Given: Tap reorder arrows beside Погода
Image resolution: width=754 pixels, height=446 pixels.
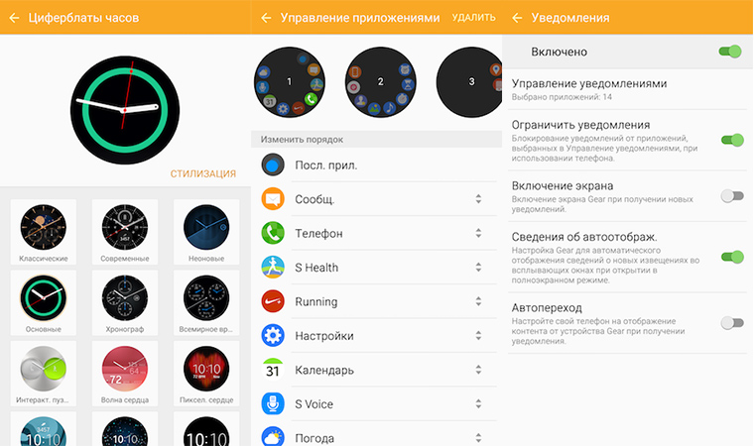Looking at the screenshot, I should pos(478,438).
